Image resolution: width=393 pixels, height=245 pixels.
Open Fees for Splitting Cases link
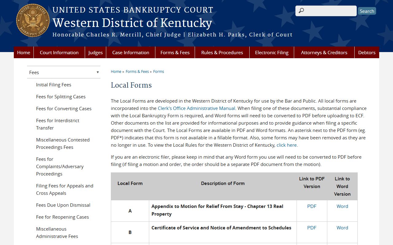coord(61,96)
